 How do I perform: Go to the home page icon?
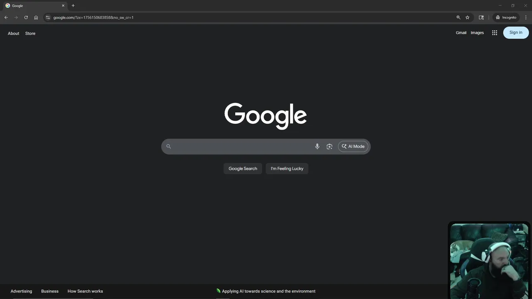coord(36,17)
